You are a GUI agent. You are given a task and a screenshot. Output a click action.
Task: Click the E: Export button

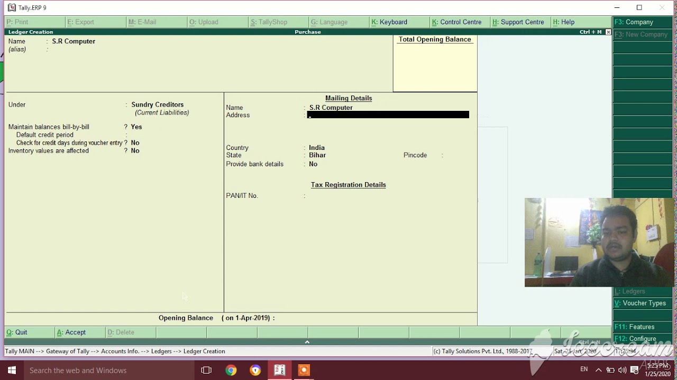pos(96,22)
